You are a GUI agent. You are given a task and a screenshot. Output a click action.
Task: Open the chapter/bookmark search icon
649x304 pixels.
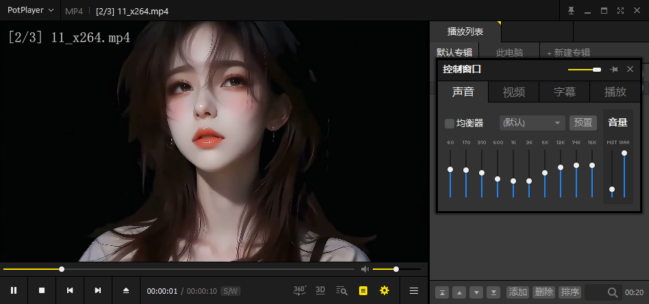[x=341, y=290]
